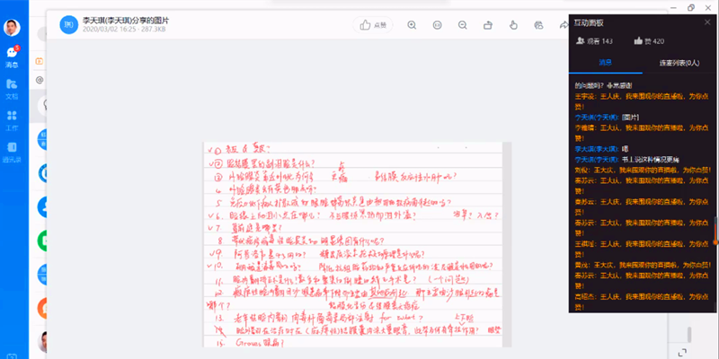Click the user profile avatar at top-left
Viewport: 719px width, 359px height.
point(13,27)
